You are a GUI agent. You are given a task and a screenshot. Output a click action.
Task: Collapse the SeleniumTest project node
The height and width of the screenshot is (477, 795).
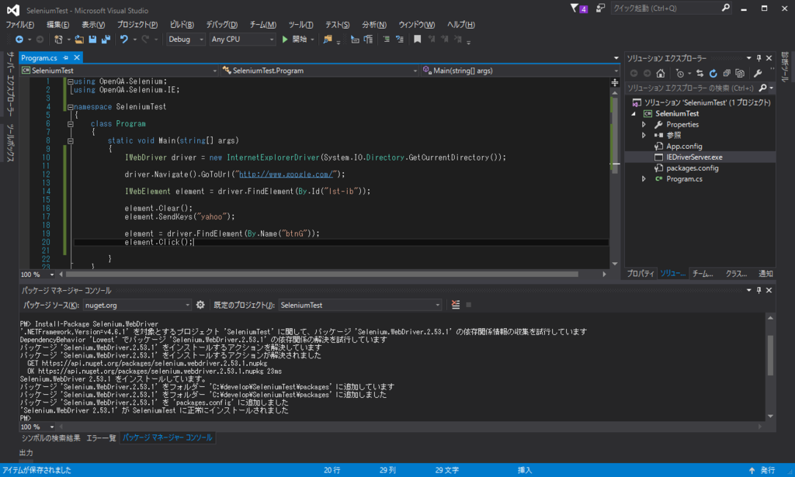(x=634, y=114)
